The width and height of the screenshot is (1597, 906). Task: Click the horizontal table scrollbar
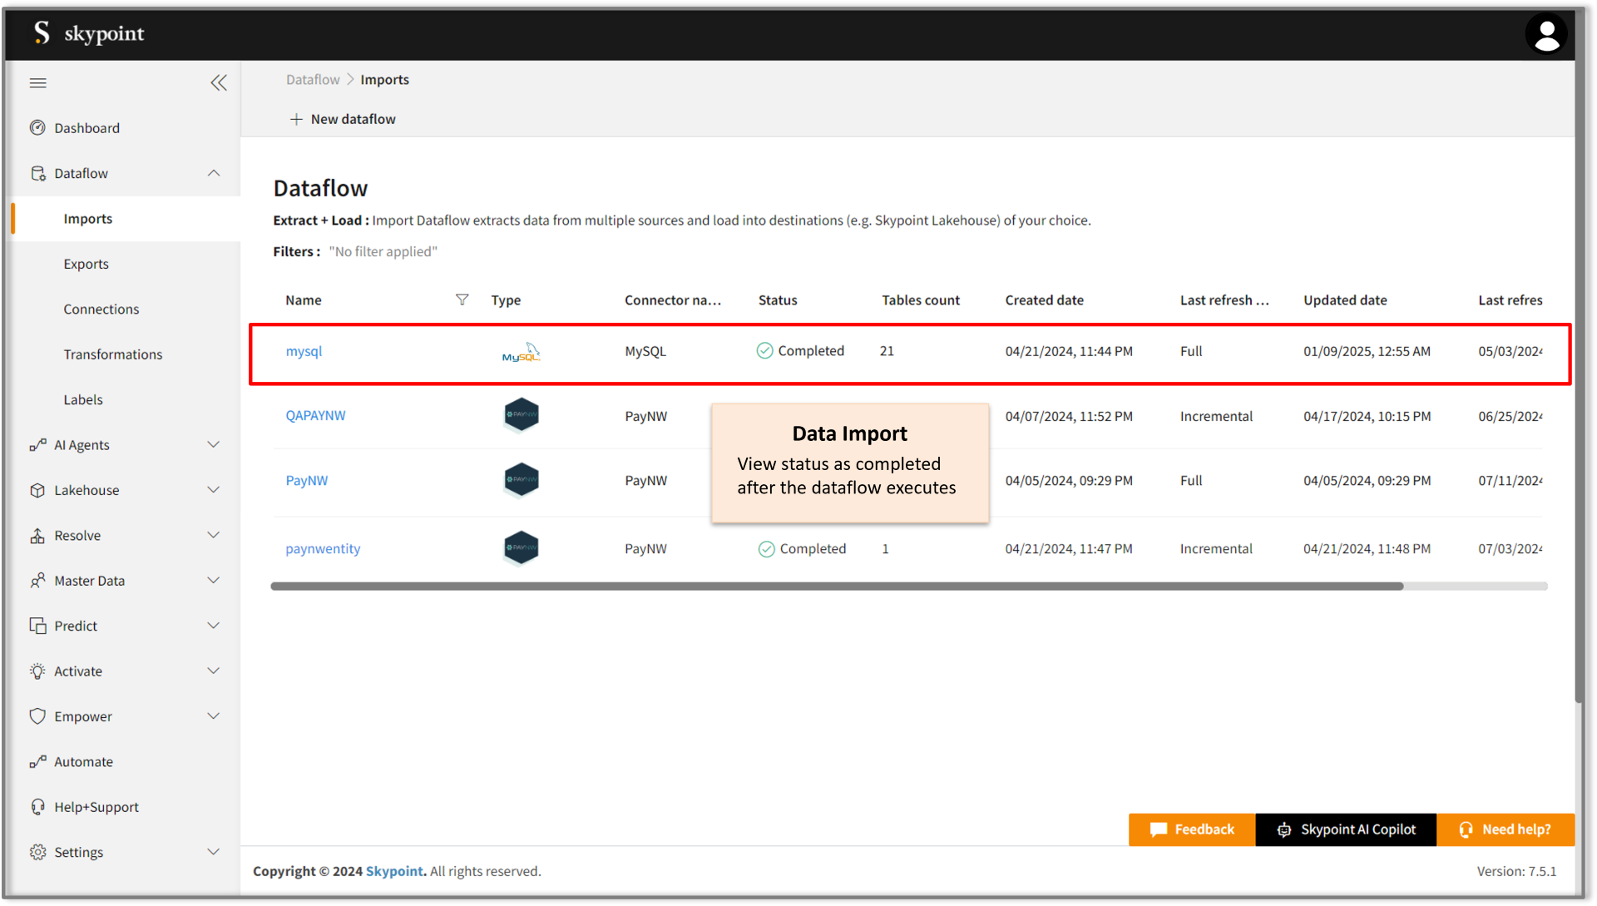(836, 587)
